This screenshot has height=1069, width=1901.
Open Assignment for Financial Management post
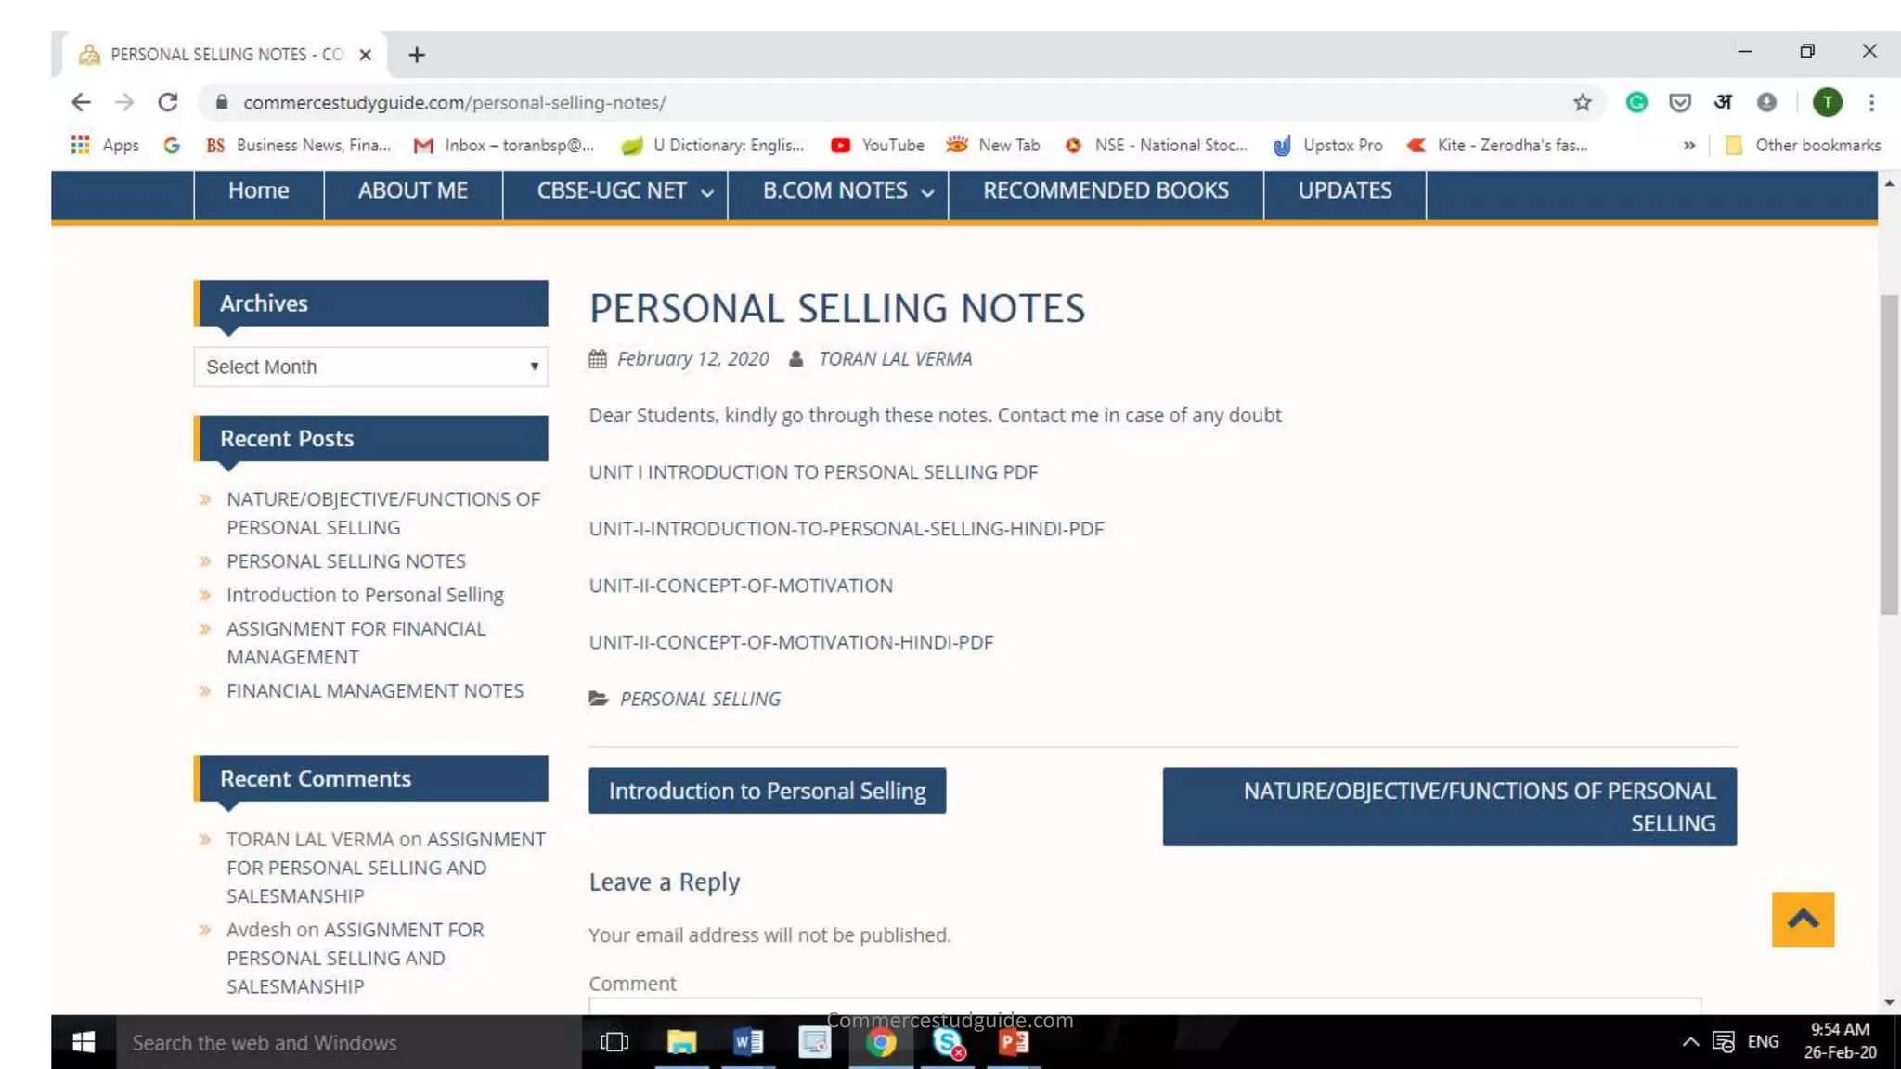356,642
